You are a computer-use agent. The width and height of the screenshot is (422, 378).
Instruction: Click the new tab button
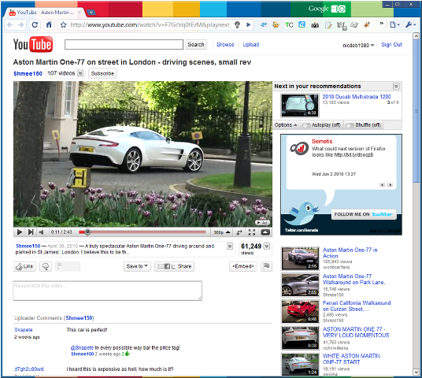point(91,13)
